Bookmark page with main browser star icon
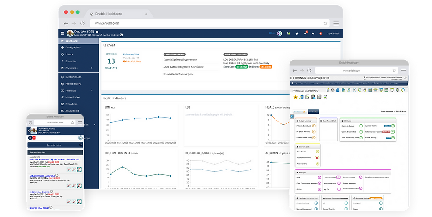Screen dimensions: 432x217 (325, 23)
